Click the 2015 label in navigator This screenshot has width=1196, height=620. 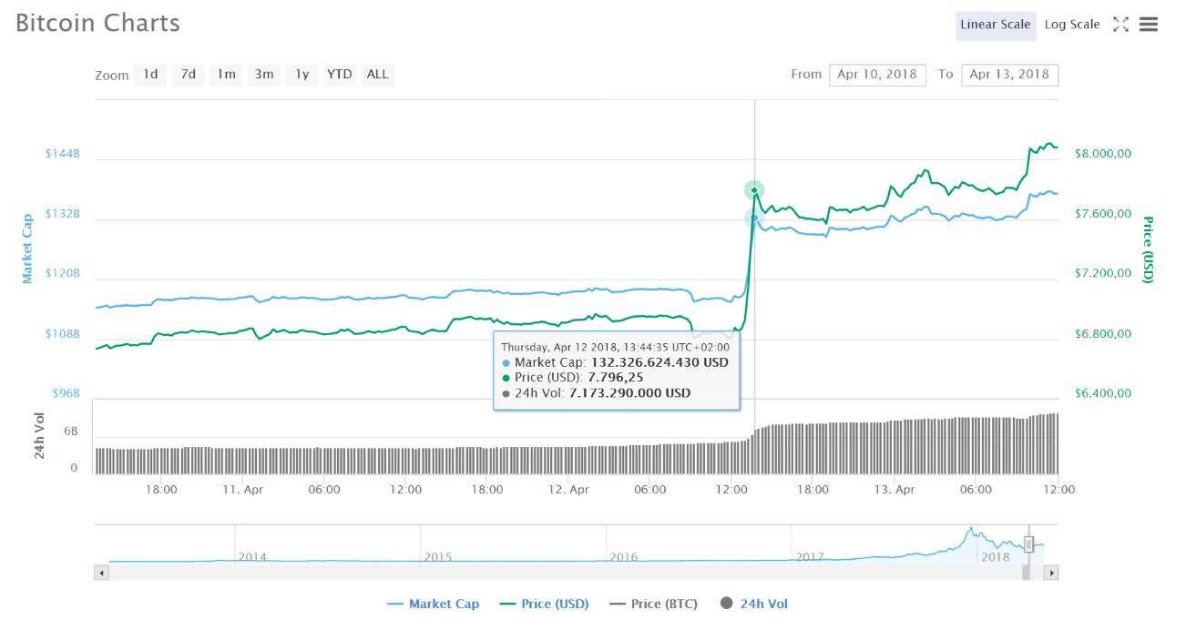[438, 556]
